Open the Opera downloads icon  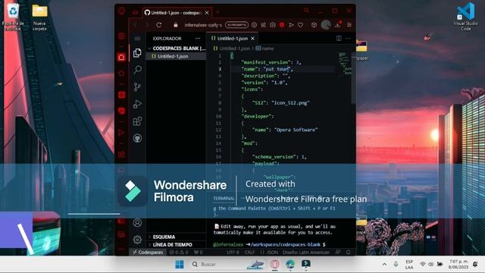point(337,25)
